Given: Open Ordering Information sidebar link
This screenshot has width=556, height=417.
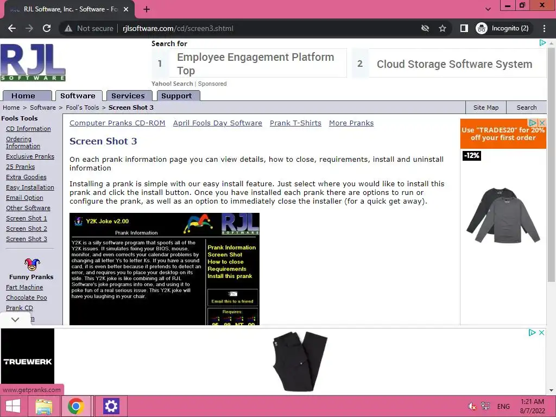Looking at the screenshot, I should coord(23,143).
